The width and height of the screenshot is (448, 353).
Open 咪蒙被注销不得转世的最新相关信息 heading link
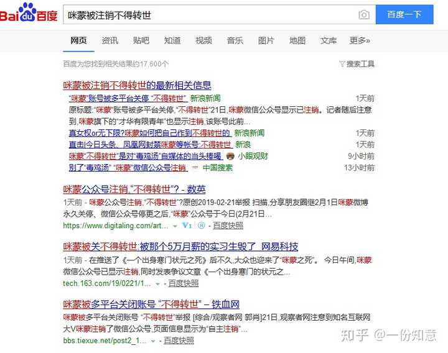(137, 85)
